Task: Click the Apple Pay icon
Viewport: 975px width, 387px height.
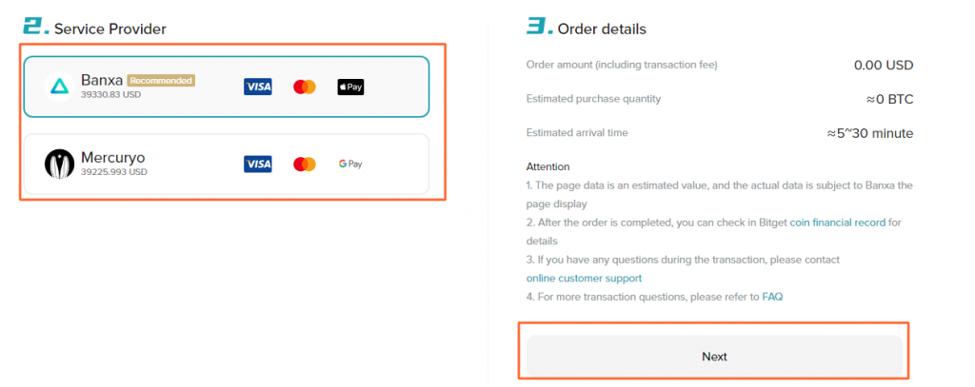Action: click(x=350, y=87)
